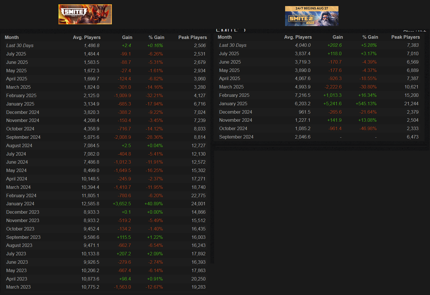The image size is (430, 295).
Task: Open the SMITE 2 Alpha banner image
Action: click(312, 16)
